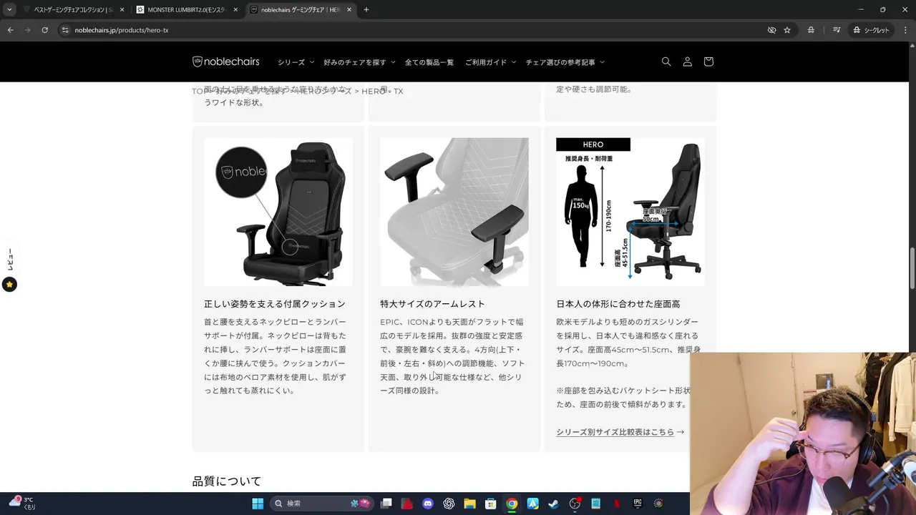Viewport: 916px width, 515px height.
Task: Expand the チェア選びの参考記事 dropdown
Action: tap(565, 62)
